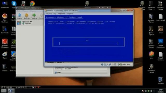
Task: Open WoTLauncher shortcut on desktop
Action: (x=142, y=5)
